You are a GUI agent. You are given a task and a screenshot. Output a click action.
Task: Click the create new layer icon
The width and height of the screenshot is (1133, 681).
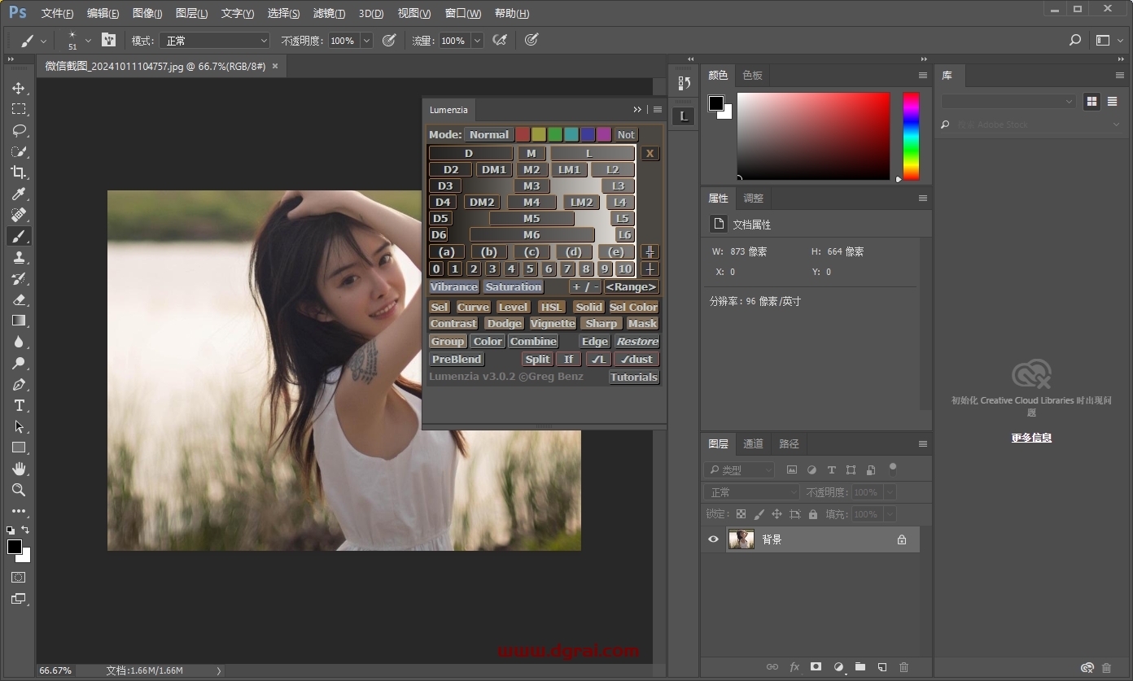tap(881, 667)
